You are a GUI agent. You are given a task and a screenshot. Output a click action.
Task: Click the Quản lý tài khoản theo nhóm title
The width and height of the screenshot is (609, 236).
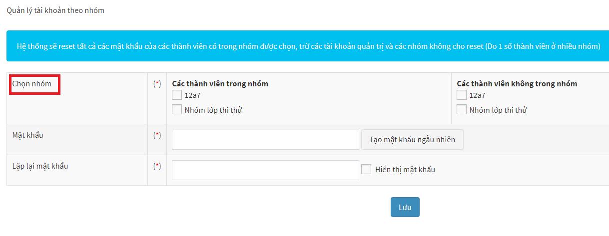click(x=55, y=10)
